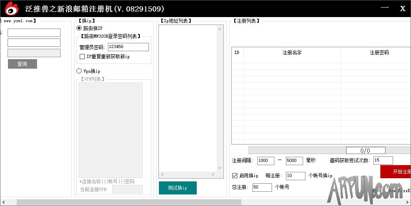Click the 注册密码 column header
This screenshot has height=206, width=411.
tap(378, 52)
